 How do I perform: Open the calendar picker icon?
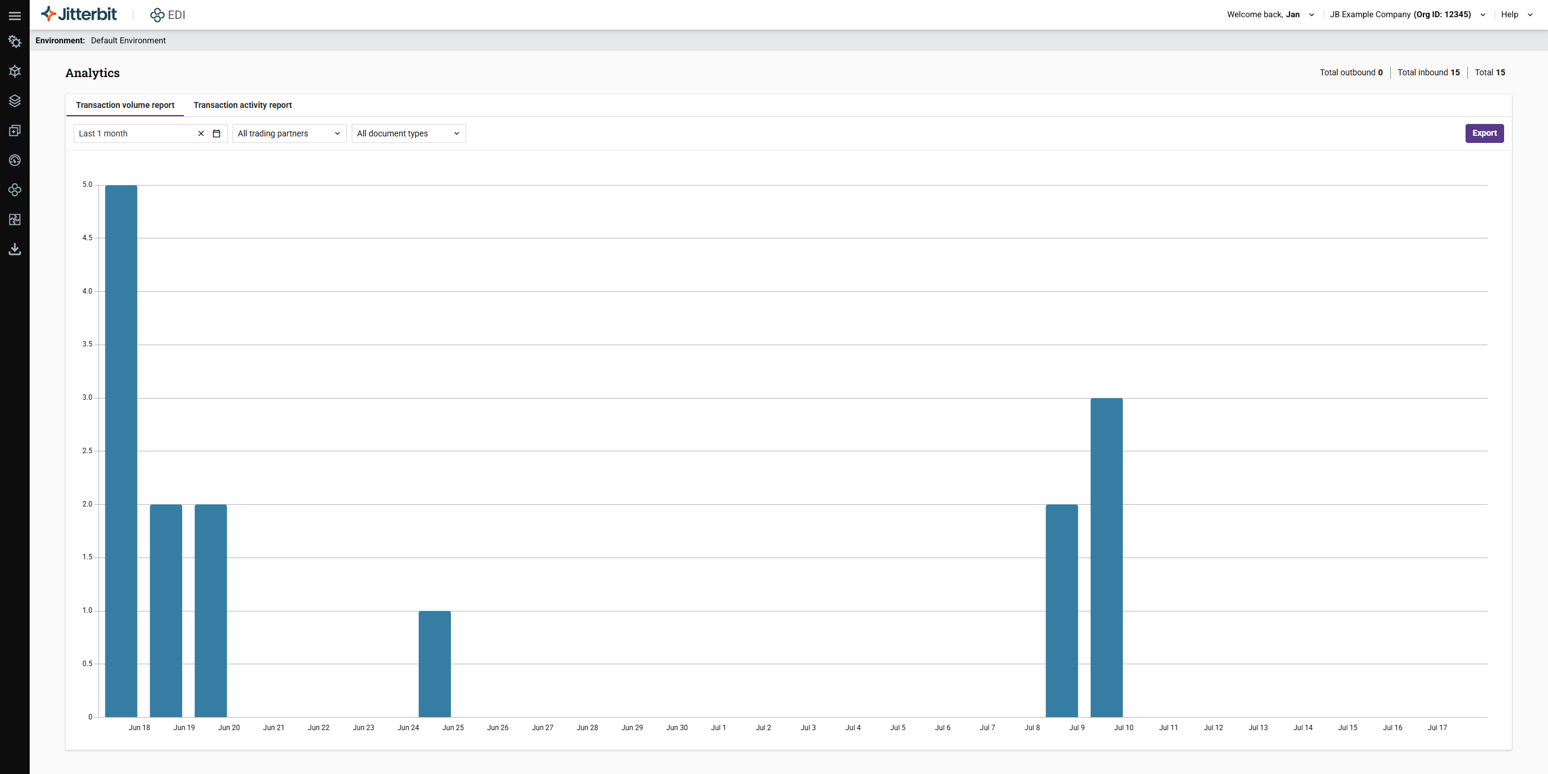point(216,133)
